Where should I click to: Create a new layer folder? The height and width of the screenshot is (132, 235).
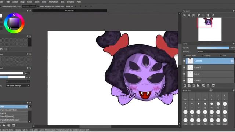198,85
